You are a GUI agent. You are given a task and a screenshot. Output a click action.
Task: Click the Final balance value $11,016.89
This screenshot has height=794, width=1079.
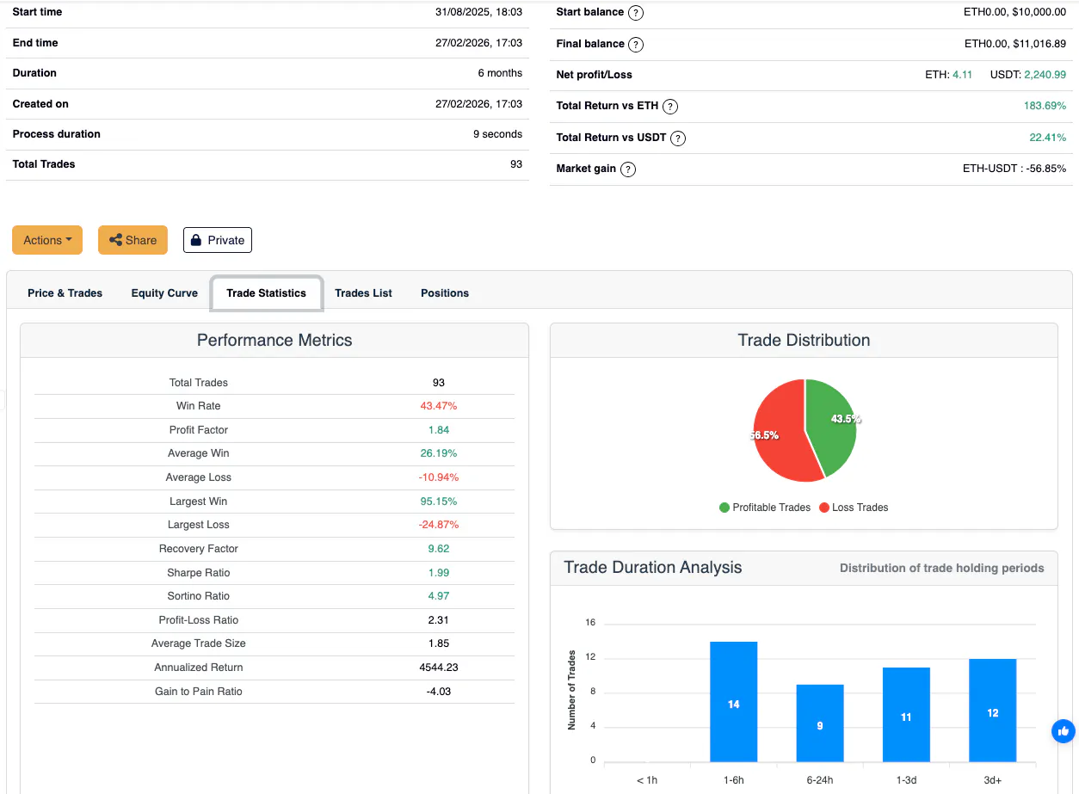click(1039, 44)
